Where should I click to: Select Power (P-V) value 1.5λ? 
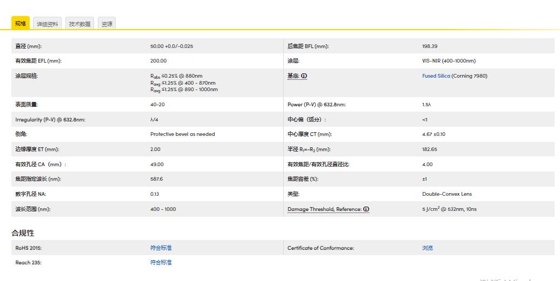point(426,105)
